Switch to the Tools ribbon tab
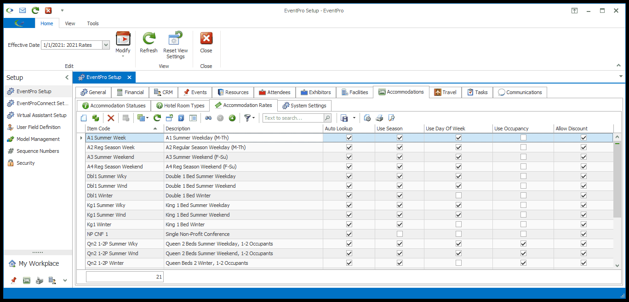Image resolution: width=629 pixels, height=302 pixels. 93,23
